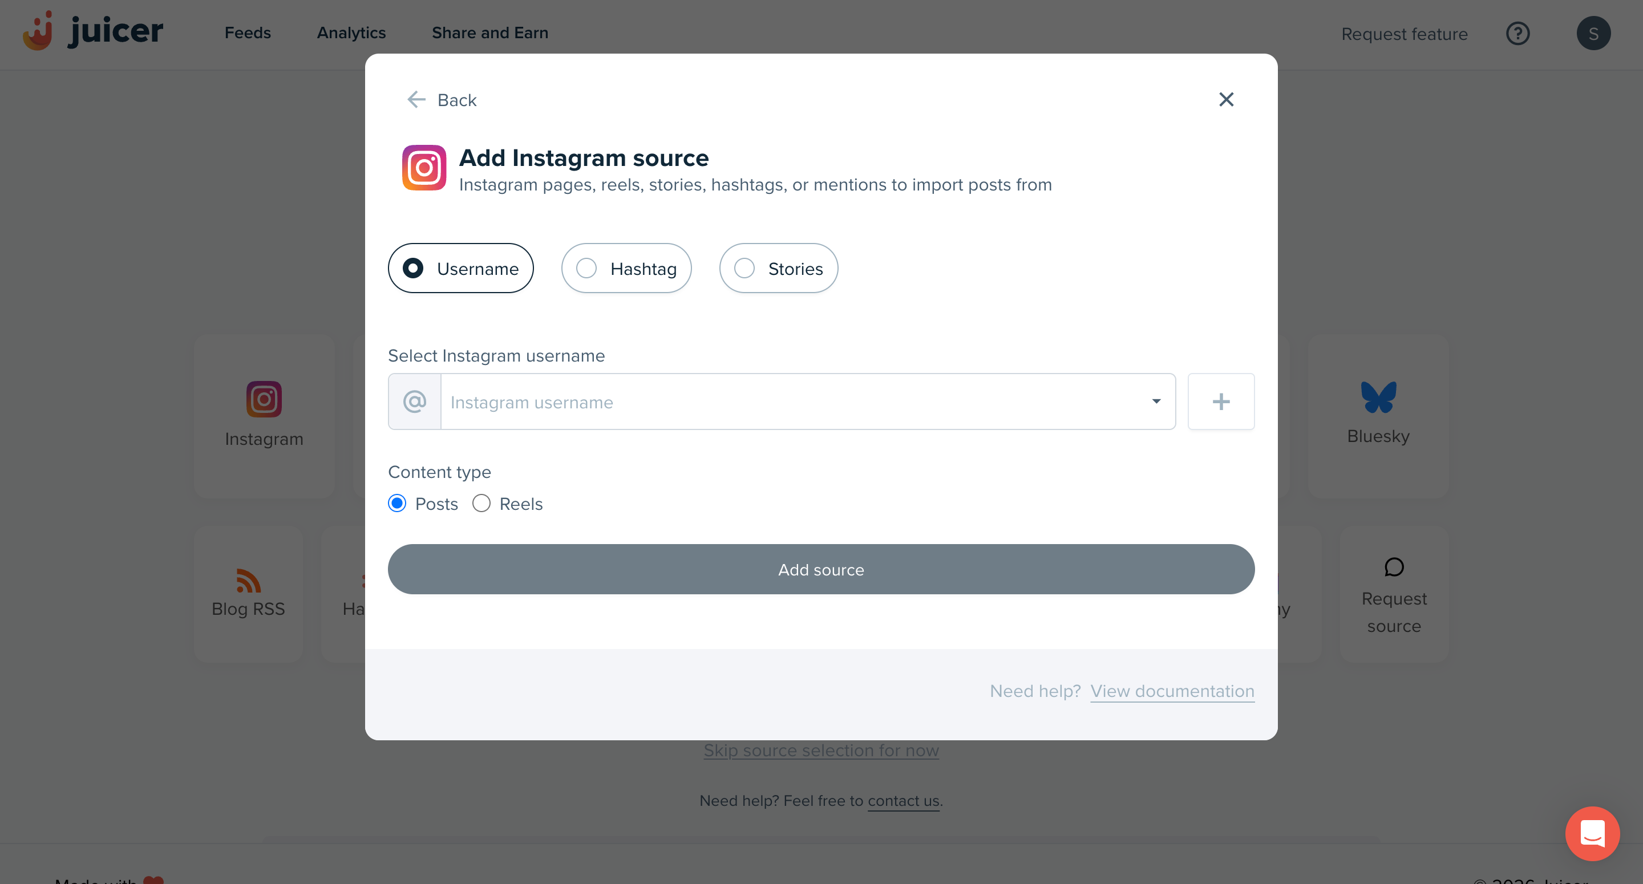Image resolution: width=1643 pixels, height=884 pixels.
Task: Select the Stories radio option
Action: click(x=744, y=269)
